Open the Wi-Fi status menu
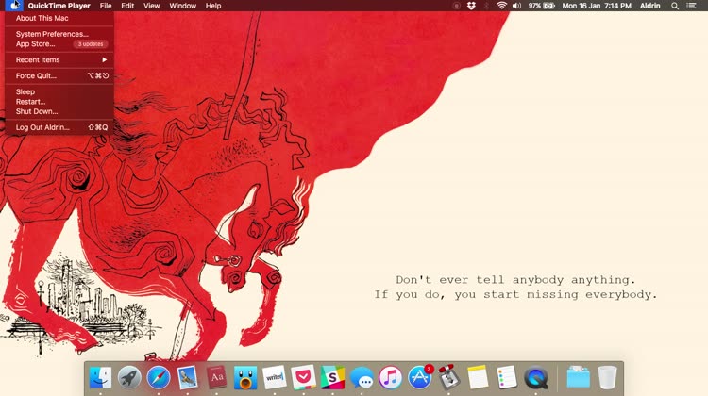 pos(501,6)
